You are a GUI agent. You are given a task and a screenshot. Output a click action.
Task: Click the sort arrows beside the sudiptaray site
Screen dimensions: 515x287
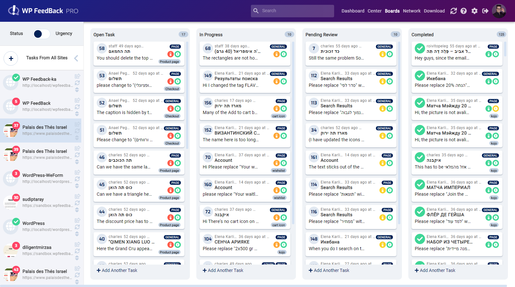77,210
